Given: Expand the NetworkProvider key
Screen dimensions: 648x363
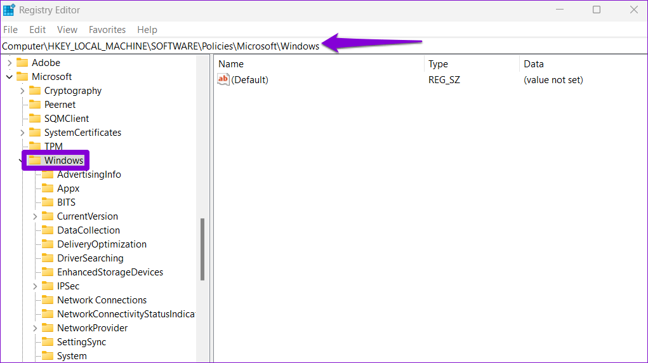Looking at the screenshot, I should tap(35, 328).
